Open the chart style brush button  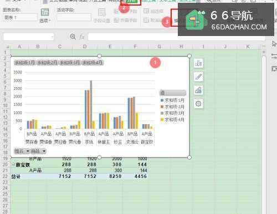tap(198, 77)
